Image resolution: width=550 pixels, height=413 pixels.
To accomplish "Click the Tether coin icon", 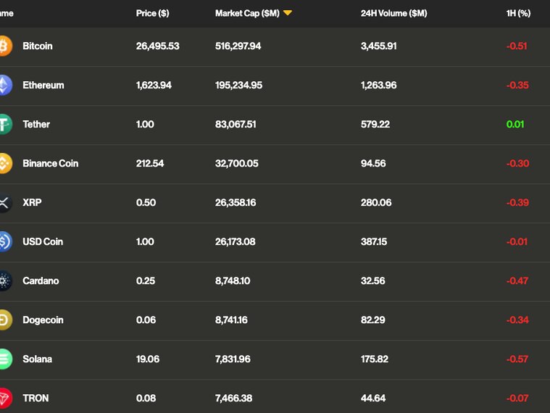I will (x=4, y=124).
